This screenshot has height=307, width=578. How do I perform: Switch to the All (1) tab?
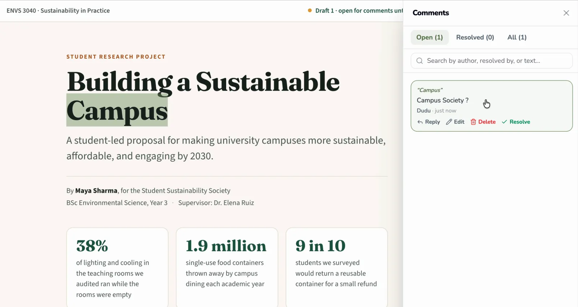pyautogui.click(x=517, y=37)
